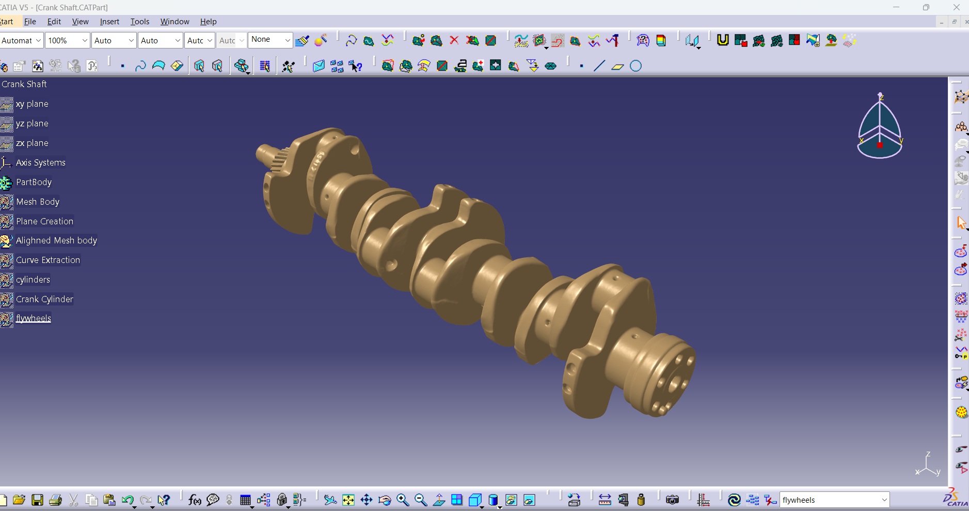Click the red X remove icon
The width and height of the screenshot is (969, 511).
pos(454,40)
